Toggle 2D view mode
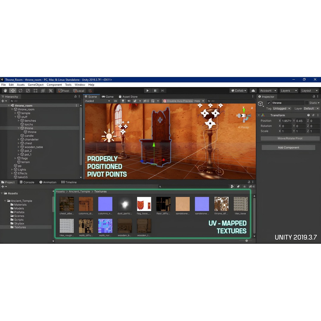 click(x=115, y=101)
